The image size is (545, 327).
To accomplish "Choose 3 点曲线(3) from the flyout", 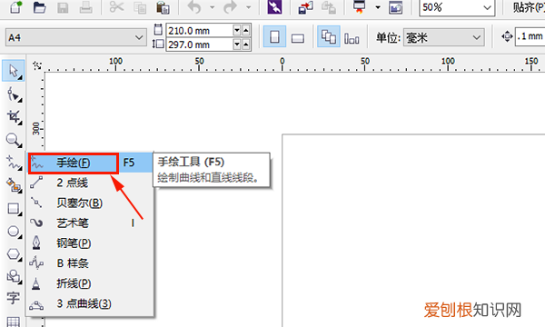I will pyautogui.click(x=90, y=303).
